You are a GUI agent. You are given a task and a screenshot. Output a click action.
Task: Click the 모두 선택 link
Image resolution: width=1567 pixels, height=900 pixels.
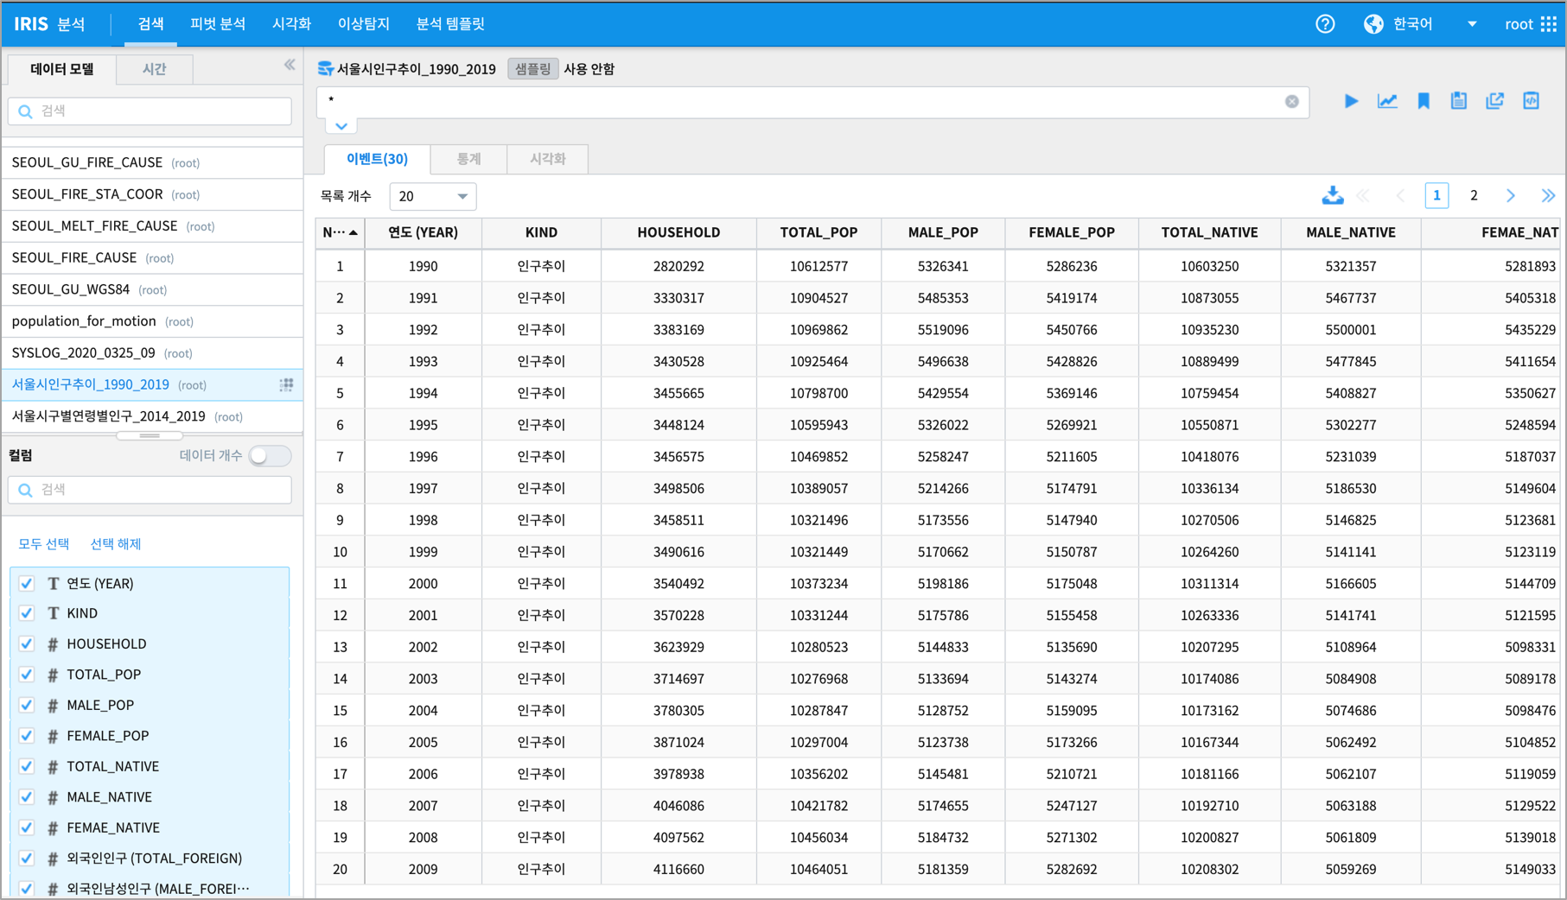(x=43, y=544)
